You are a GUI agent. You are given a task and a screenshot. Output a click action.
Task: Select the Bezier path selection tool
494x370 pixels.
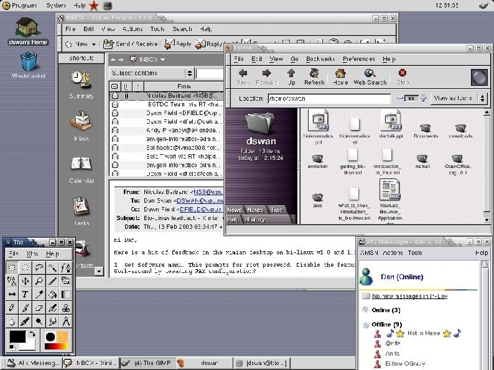(66, 268)
